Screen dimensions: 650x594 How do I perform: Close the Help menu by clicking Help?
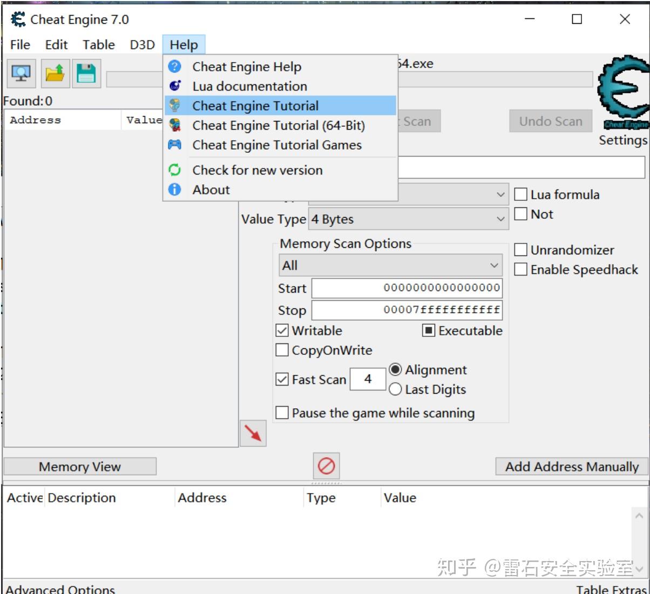tap(184, 45)
